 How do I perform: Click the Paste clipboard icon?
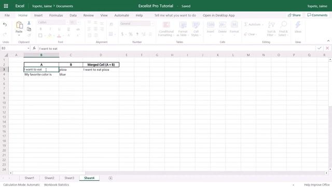(x=19, y=25)
